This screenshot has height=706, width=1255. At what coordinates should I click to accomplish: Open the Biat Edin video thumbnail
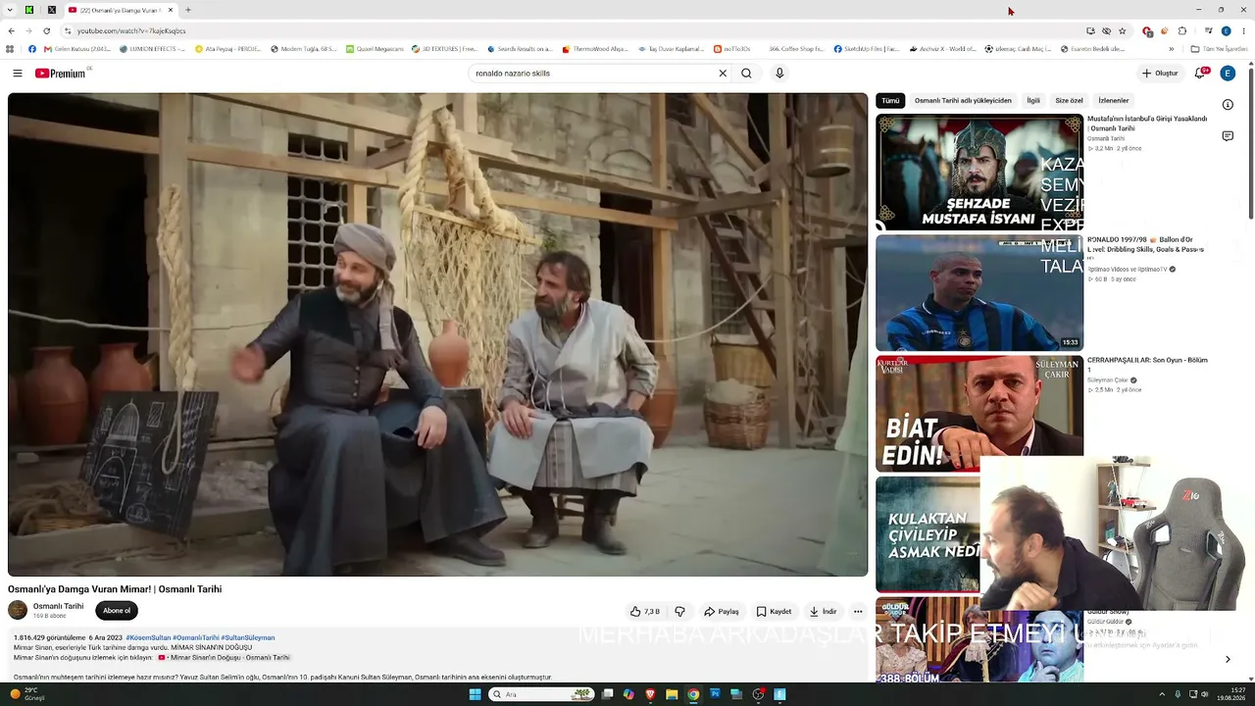click(979, 413)
